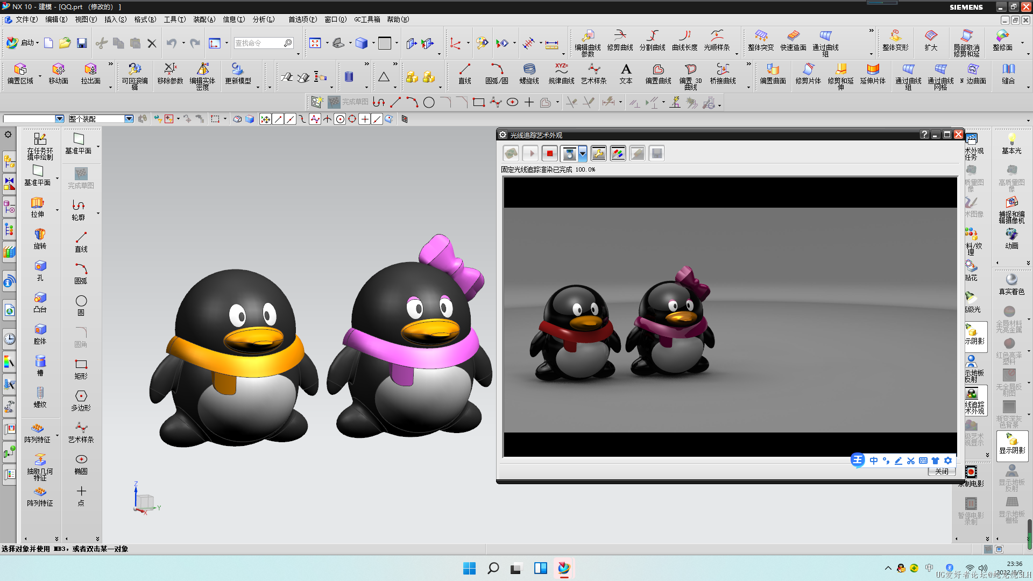Image resolution: width=1033 pixels, height=581 pixels.
Task: Select the 拉伸 (Extrude) feature tool
Action: tap(37, 207)
